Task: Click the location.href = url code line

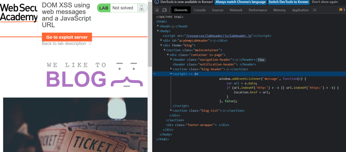Action: pos(252,92)
